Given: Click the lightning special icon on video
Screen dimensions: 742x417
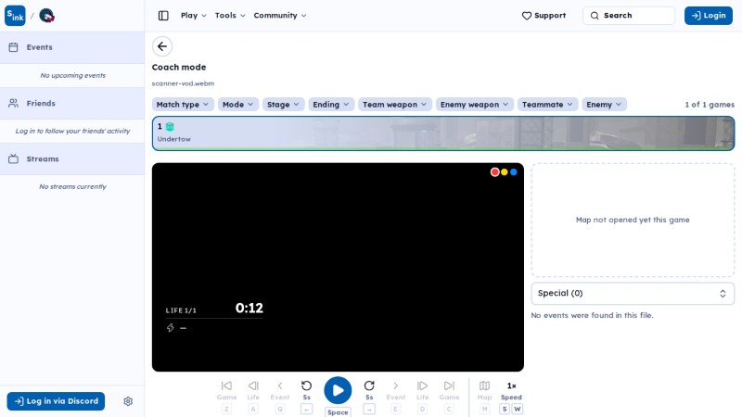Looking at the screenshot, I should click(x=171, y=328).
